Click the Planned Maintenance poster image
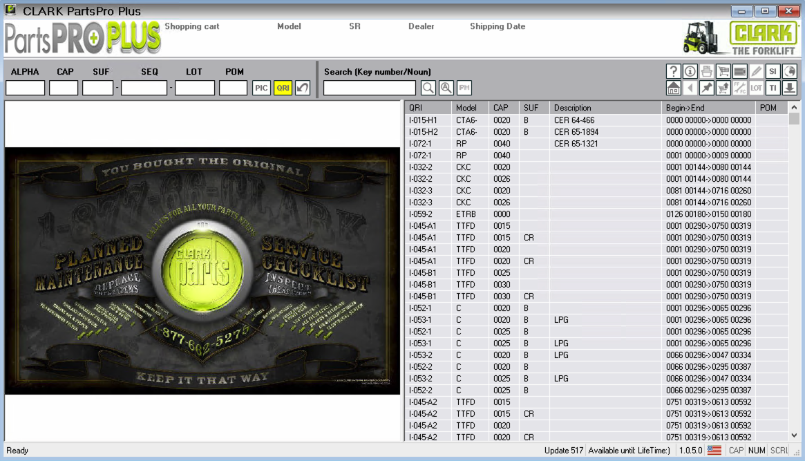The height and width of the screenshot is (461, 805). coord(202,271)
